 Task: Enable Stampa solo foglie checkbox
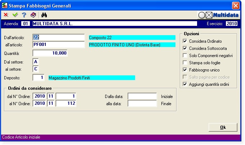click(x=185, y=63)
